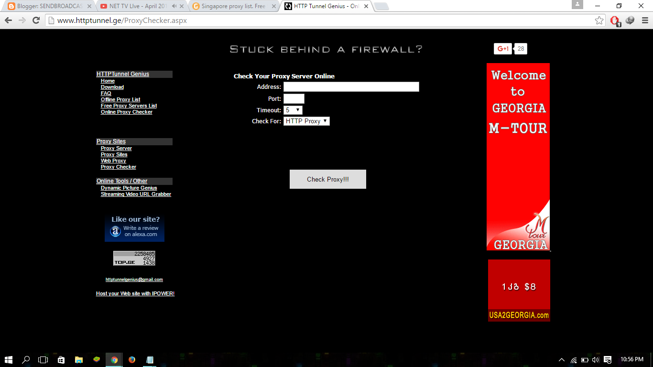Screen dimensions: 653x367
Task: Open the Offline Proxy List link
Action: (x=120, y=100)
